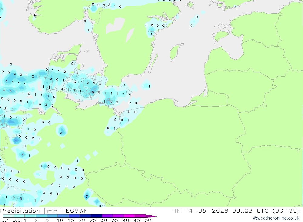Click the legend scale label '40'
The height and width of the screenshot is (222, 303).
pyautogui.click(x=126, y=220)
